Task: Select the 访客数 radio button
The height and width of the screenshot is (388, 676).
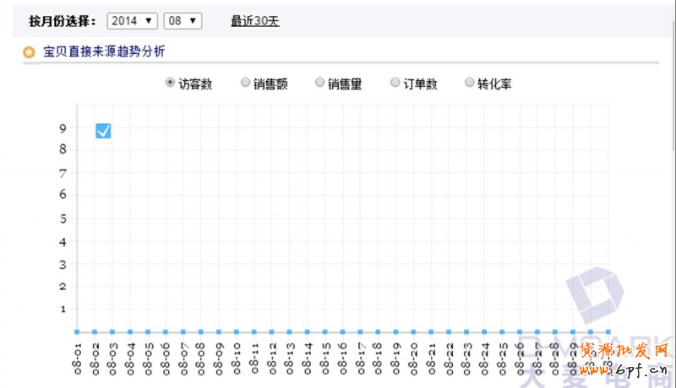Action: tap(171, 83)
